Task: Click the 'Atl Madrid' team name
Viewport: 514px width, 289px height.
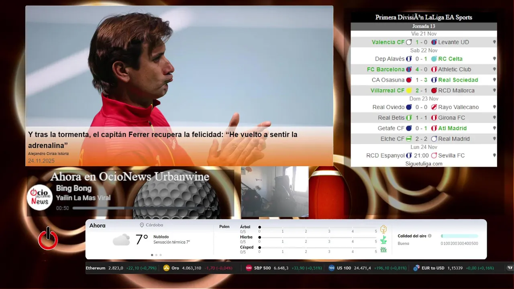Action: 453,128
